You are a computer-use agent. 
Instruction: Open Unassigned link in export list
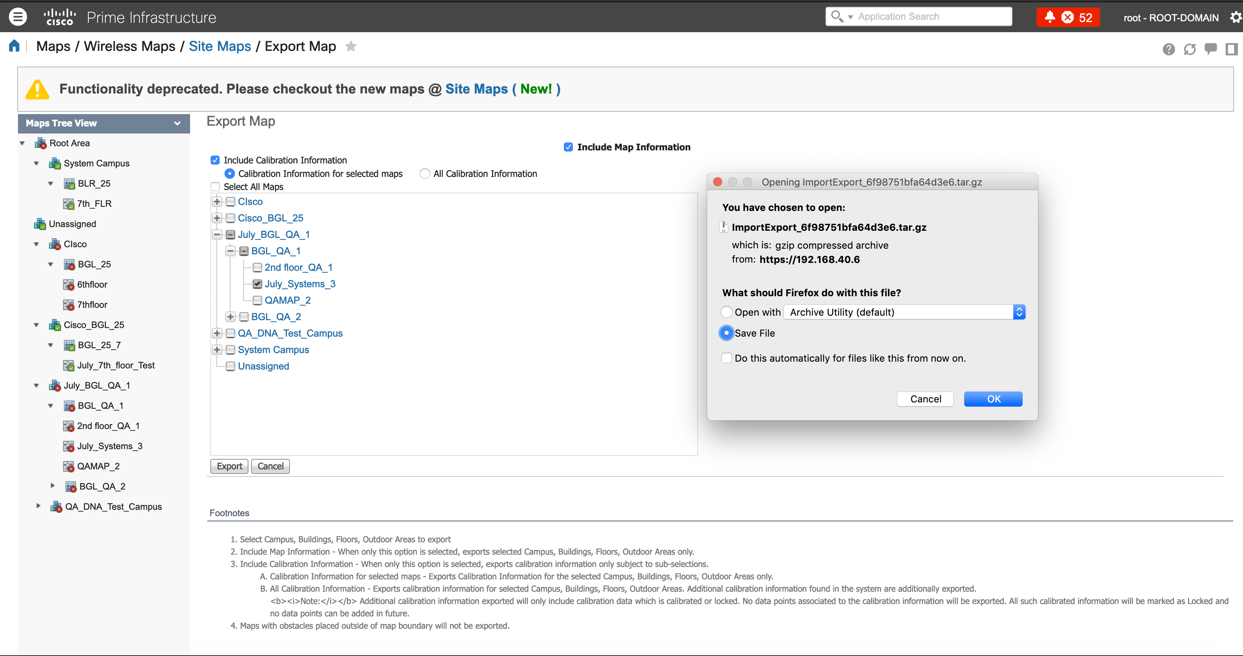(263, 366)
